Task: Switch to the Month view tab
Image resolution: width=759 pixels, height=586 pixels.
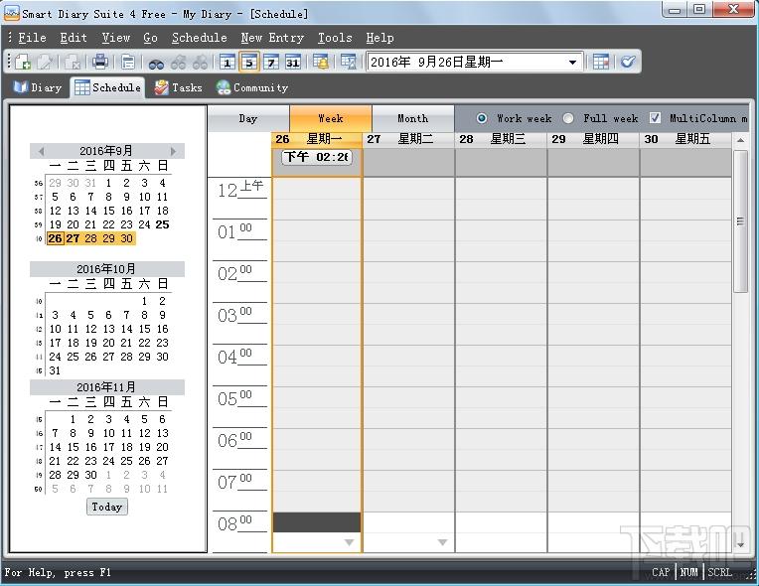Action: click(413, 118)
